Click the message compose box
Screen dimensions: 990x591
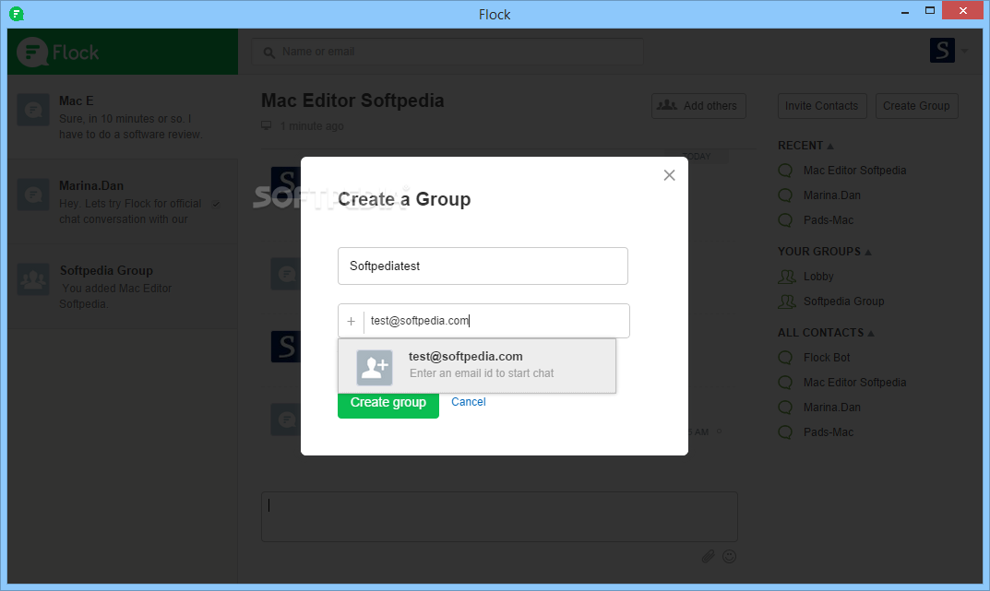click(x=499, y=516)
